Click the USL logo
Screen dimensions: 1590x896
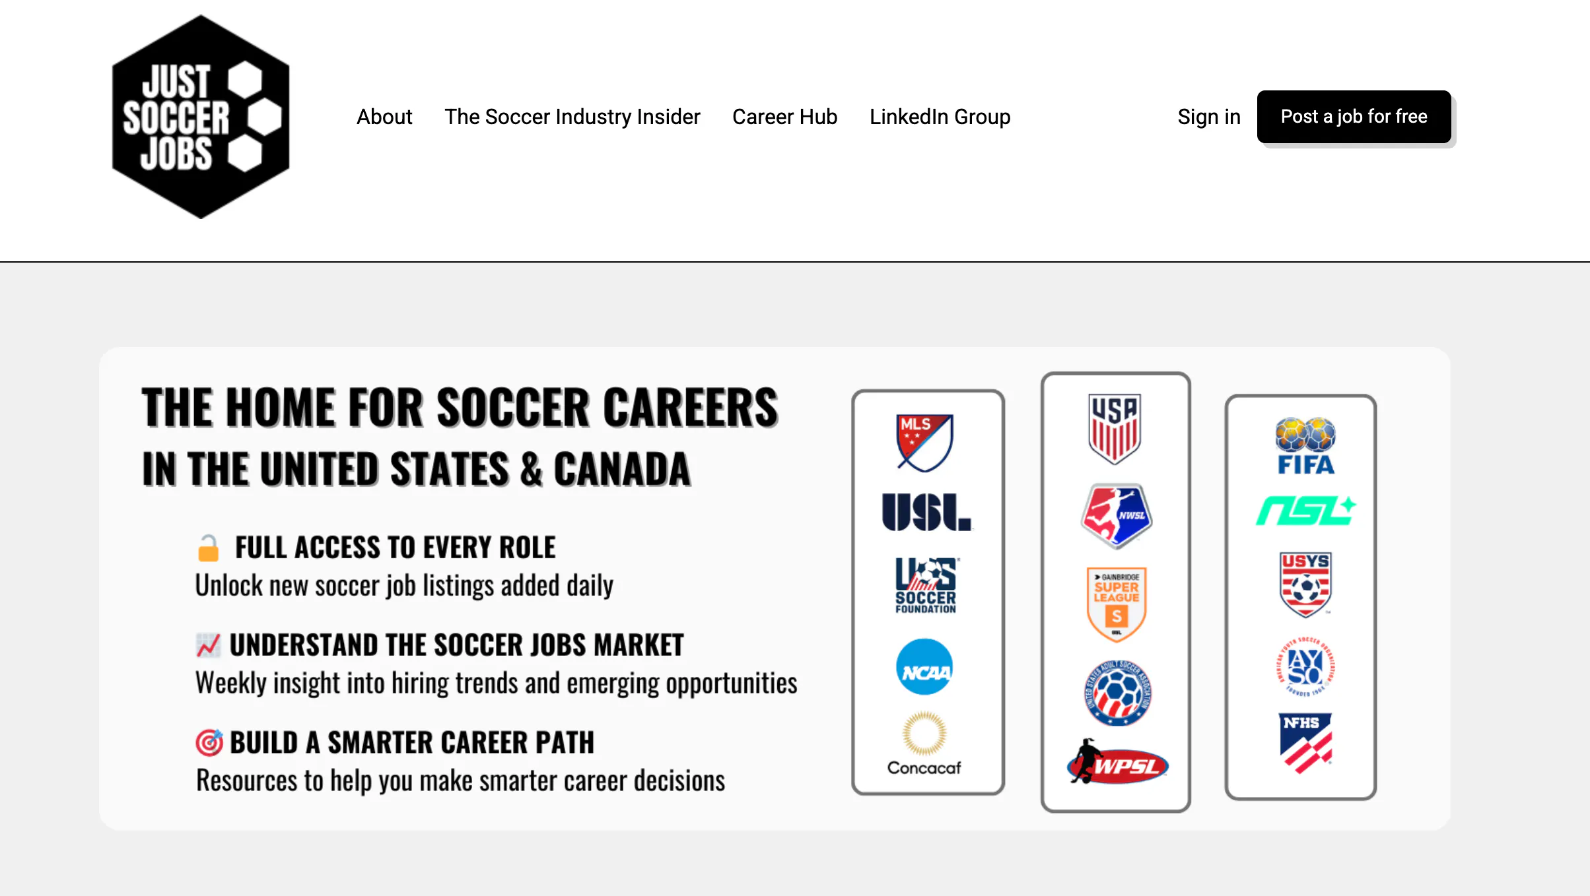(927, 512)
